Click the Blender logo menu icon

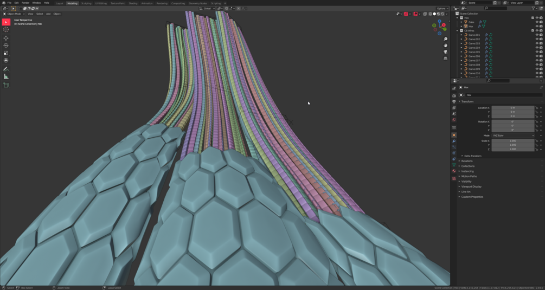(3, 3)
